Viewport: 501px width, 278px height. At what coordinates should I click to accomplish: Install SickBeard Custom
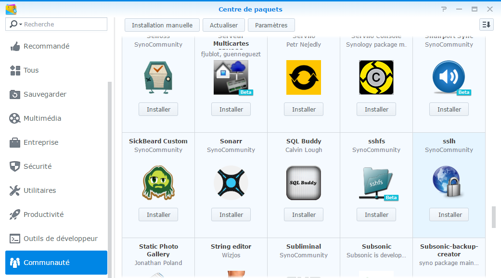pyautogui.click(x=158, y=215)
